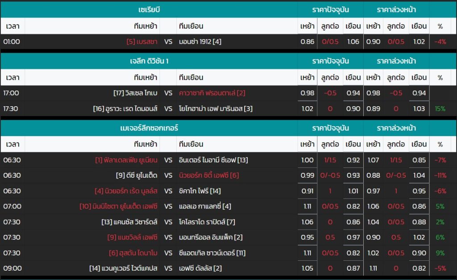457x280 pixels.
Task: Click the 2% change value
Action: [440, 222]
